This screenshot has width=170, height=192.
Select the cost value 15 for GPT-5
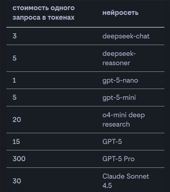[16, 142]
